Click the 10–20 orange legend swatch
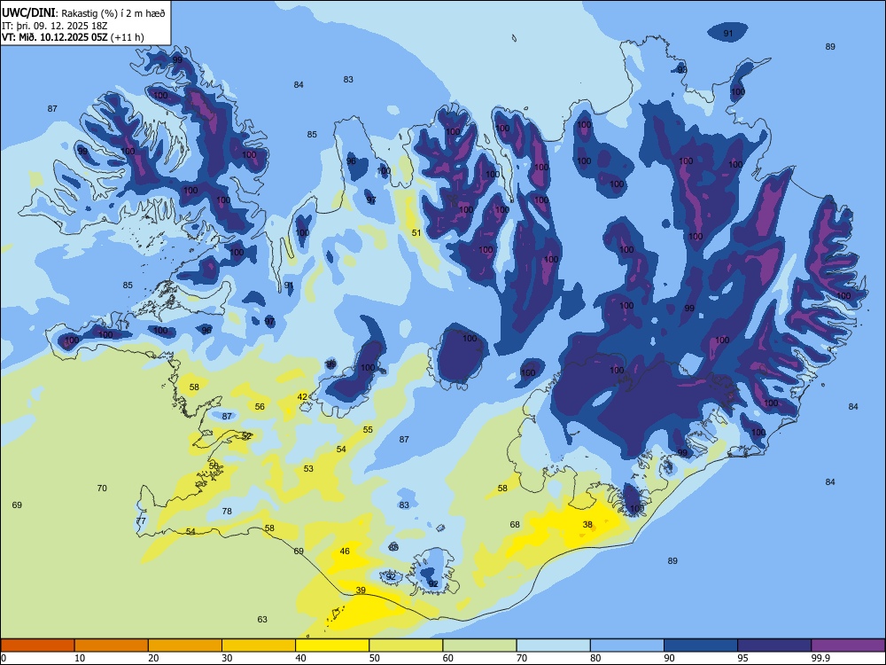This screenshot has width=886, height=665. click(x=112, y=645)
